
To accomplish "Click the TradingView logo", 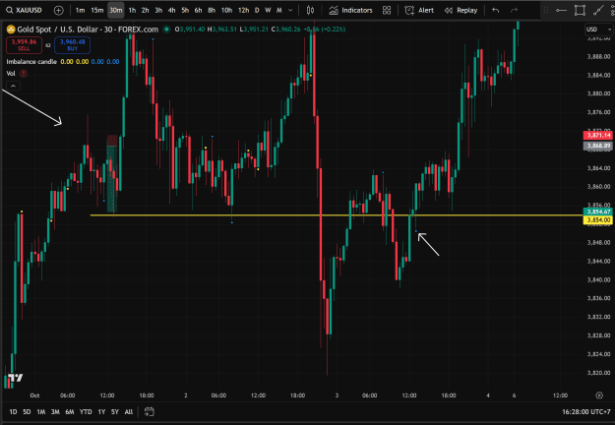I will pos(16,378).
